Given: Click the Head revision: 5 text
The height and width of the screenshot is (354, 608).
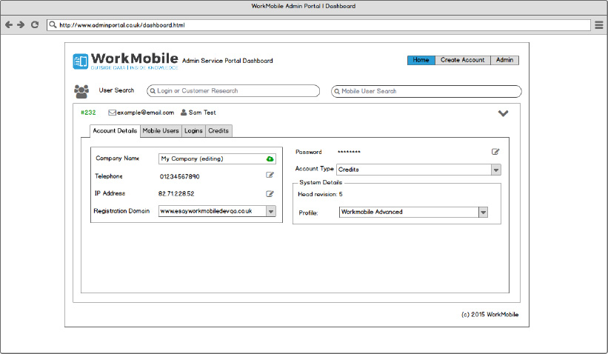Looking at the screenshot, I should [x=320, y=194].
